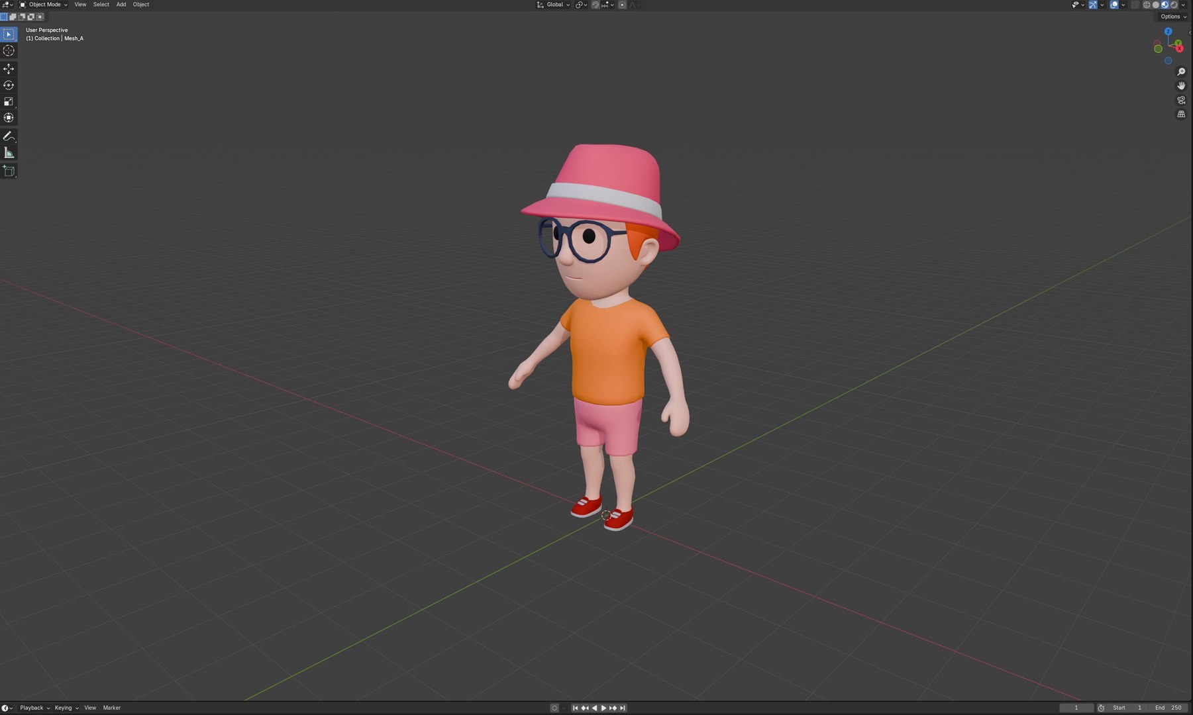Open the Select menu
The image size is (1193, 715).
click(x=101, y=5)
